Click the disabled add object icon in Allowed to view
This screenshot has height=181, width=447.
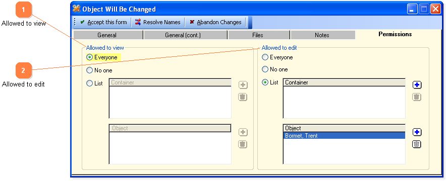click(243, 132)
